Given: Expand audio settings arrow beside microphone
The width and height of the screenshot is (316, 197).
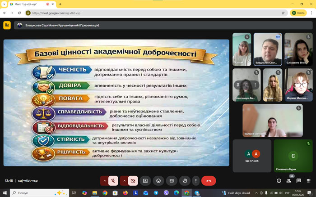Looking at the screenshot, I should click(105, 180).
